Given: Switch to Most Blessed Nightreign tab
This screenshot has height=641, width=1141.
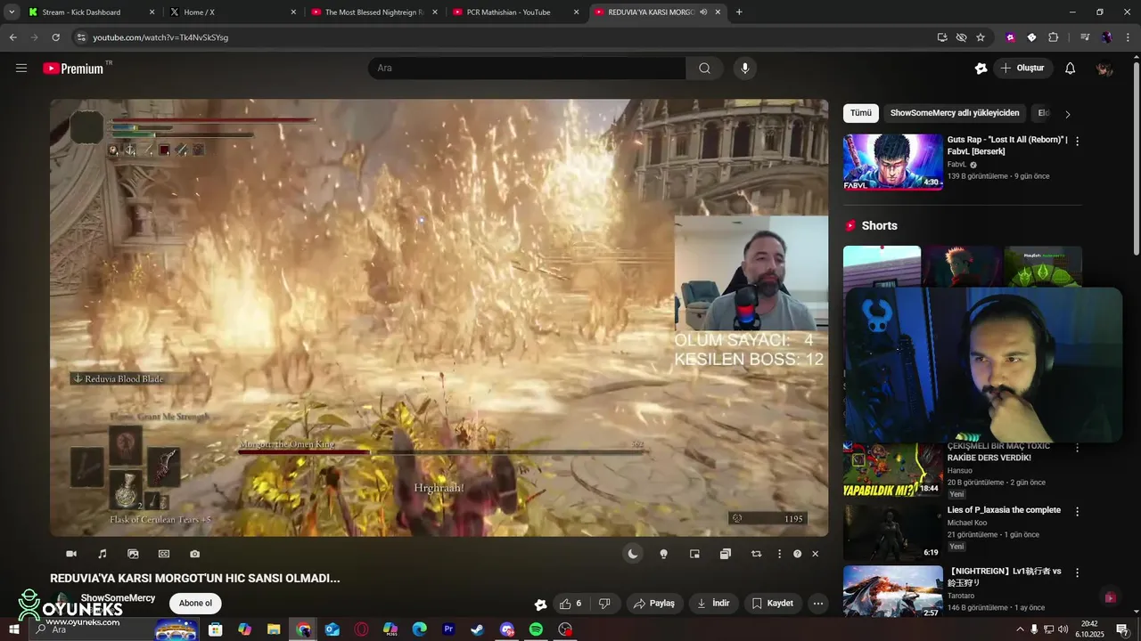Looking at the screenshot, I should (x=373, y=12).
